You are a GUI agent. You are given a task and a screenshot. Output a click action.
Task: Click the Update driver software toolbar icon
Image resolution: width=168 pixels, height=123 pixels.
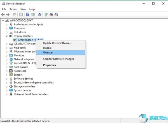click(46, 15)
